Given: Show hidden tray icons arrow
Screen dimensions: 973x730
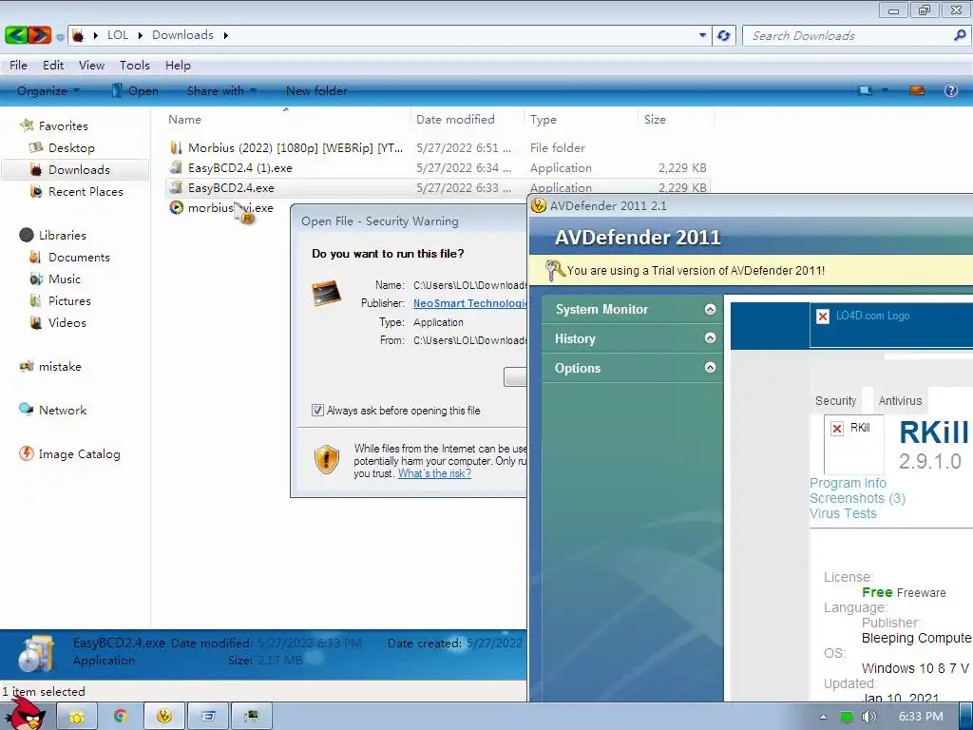Looking at the screenshot, I should [823, 717].
